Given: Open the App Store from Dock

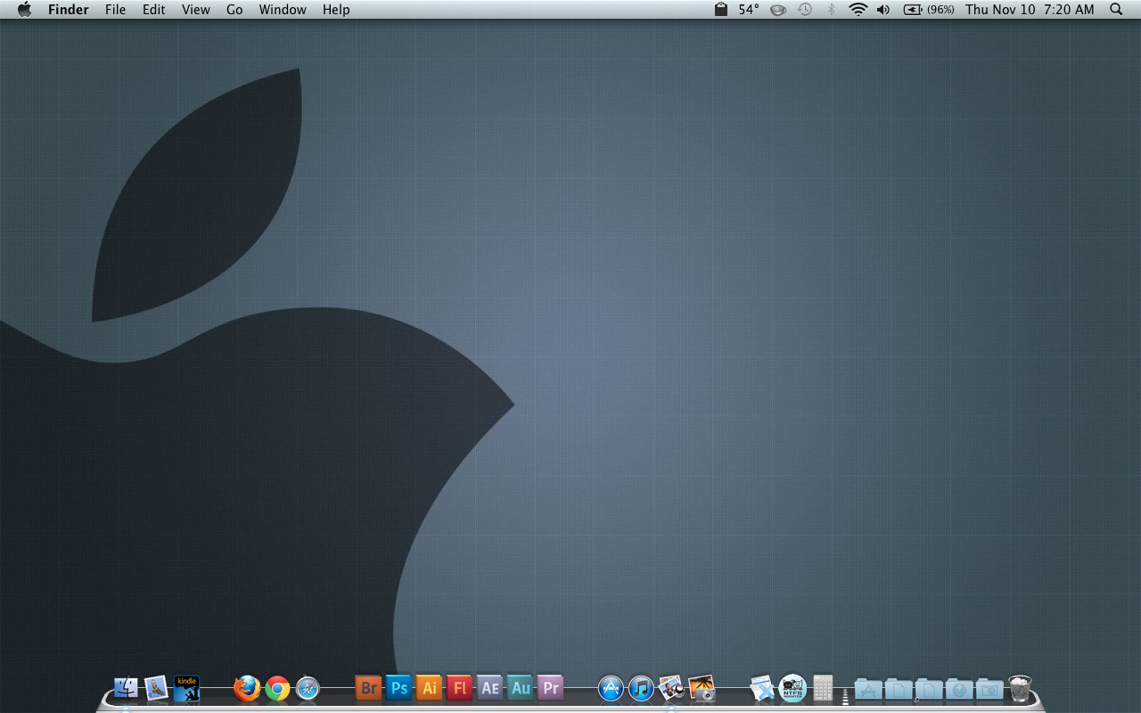Looking at the screenshot, I should tap(611, 688).
